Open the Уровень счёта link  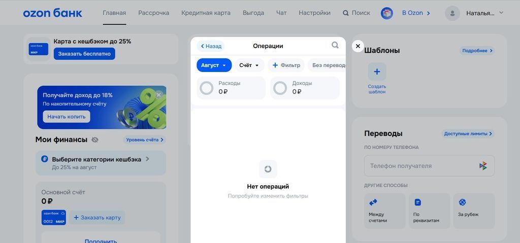(145, 140)
